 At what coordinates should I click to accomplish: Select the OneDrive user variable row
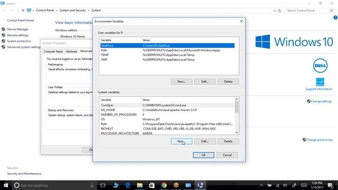(x=167, y=45)
